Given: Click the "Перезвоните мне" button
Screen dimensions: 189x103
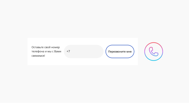Looking at the screenshot, I should pos(120,52).
